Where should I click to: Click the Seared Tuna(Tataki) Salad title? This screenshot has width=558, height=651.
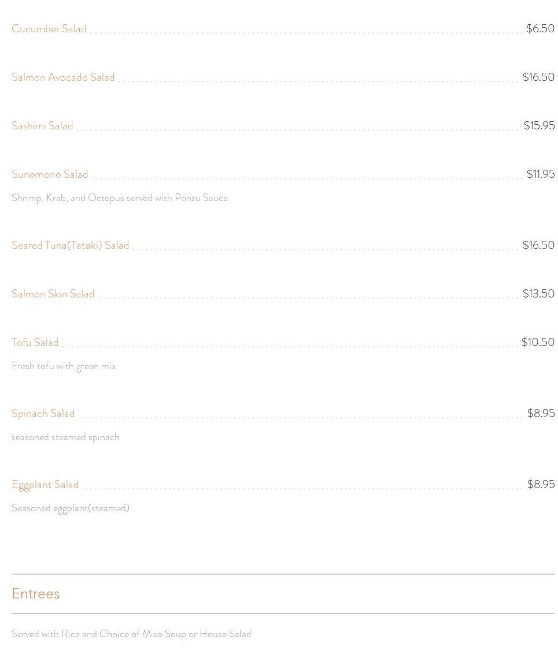point(70,245)
